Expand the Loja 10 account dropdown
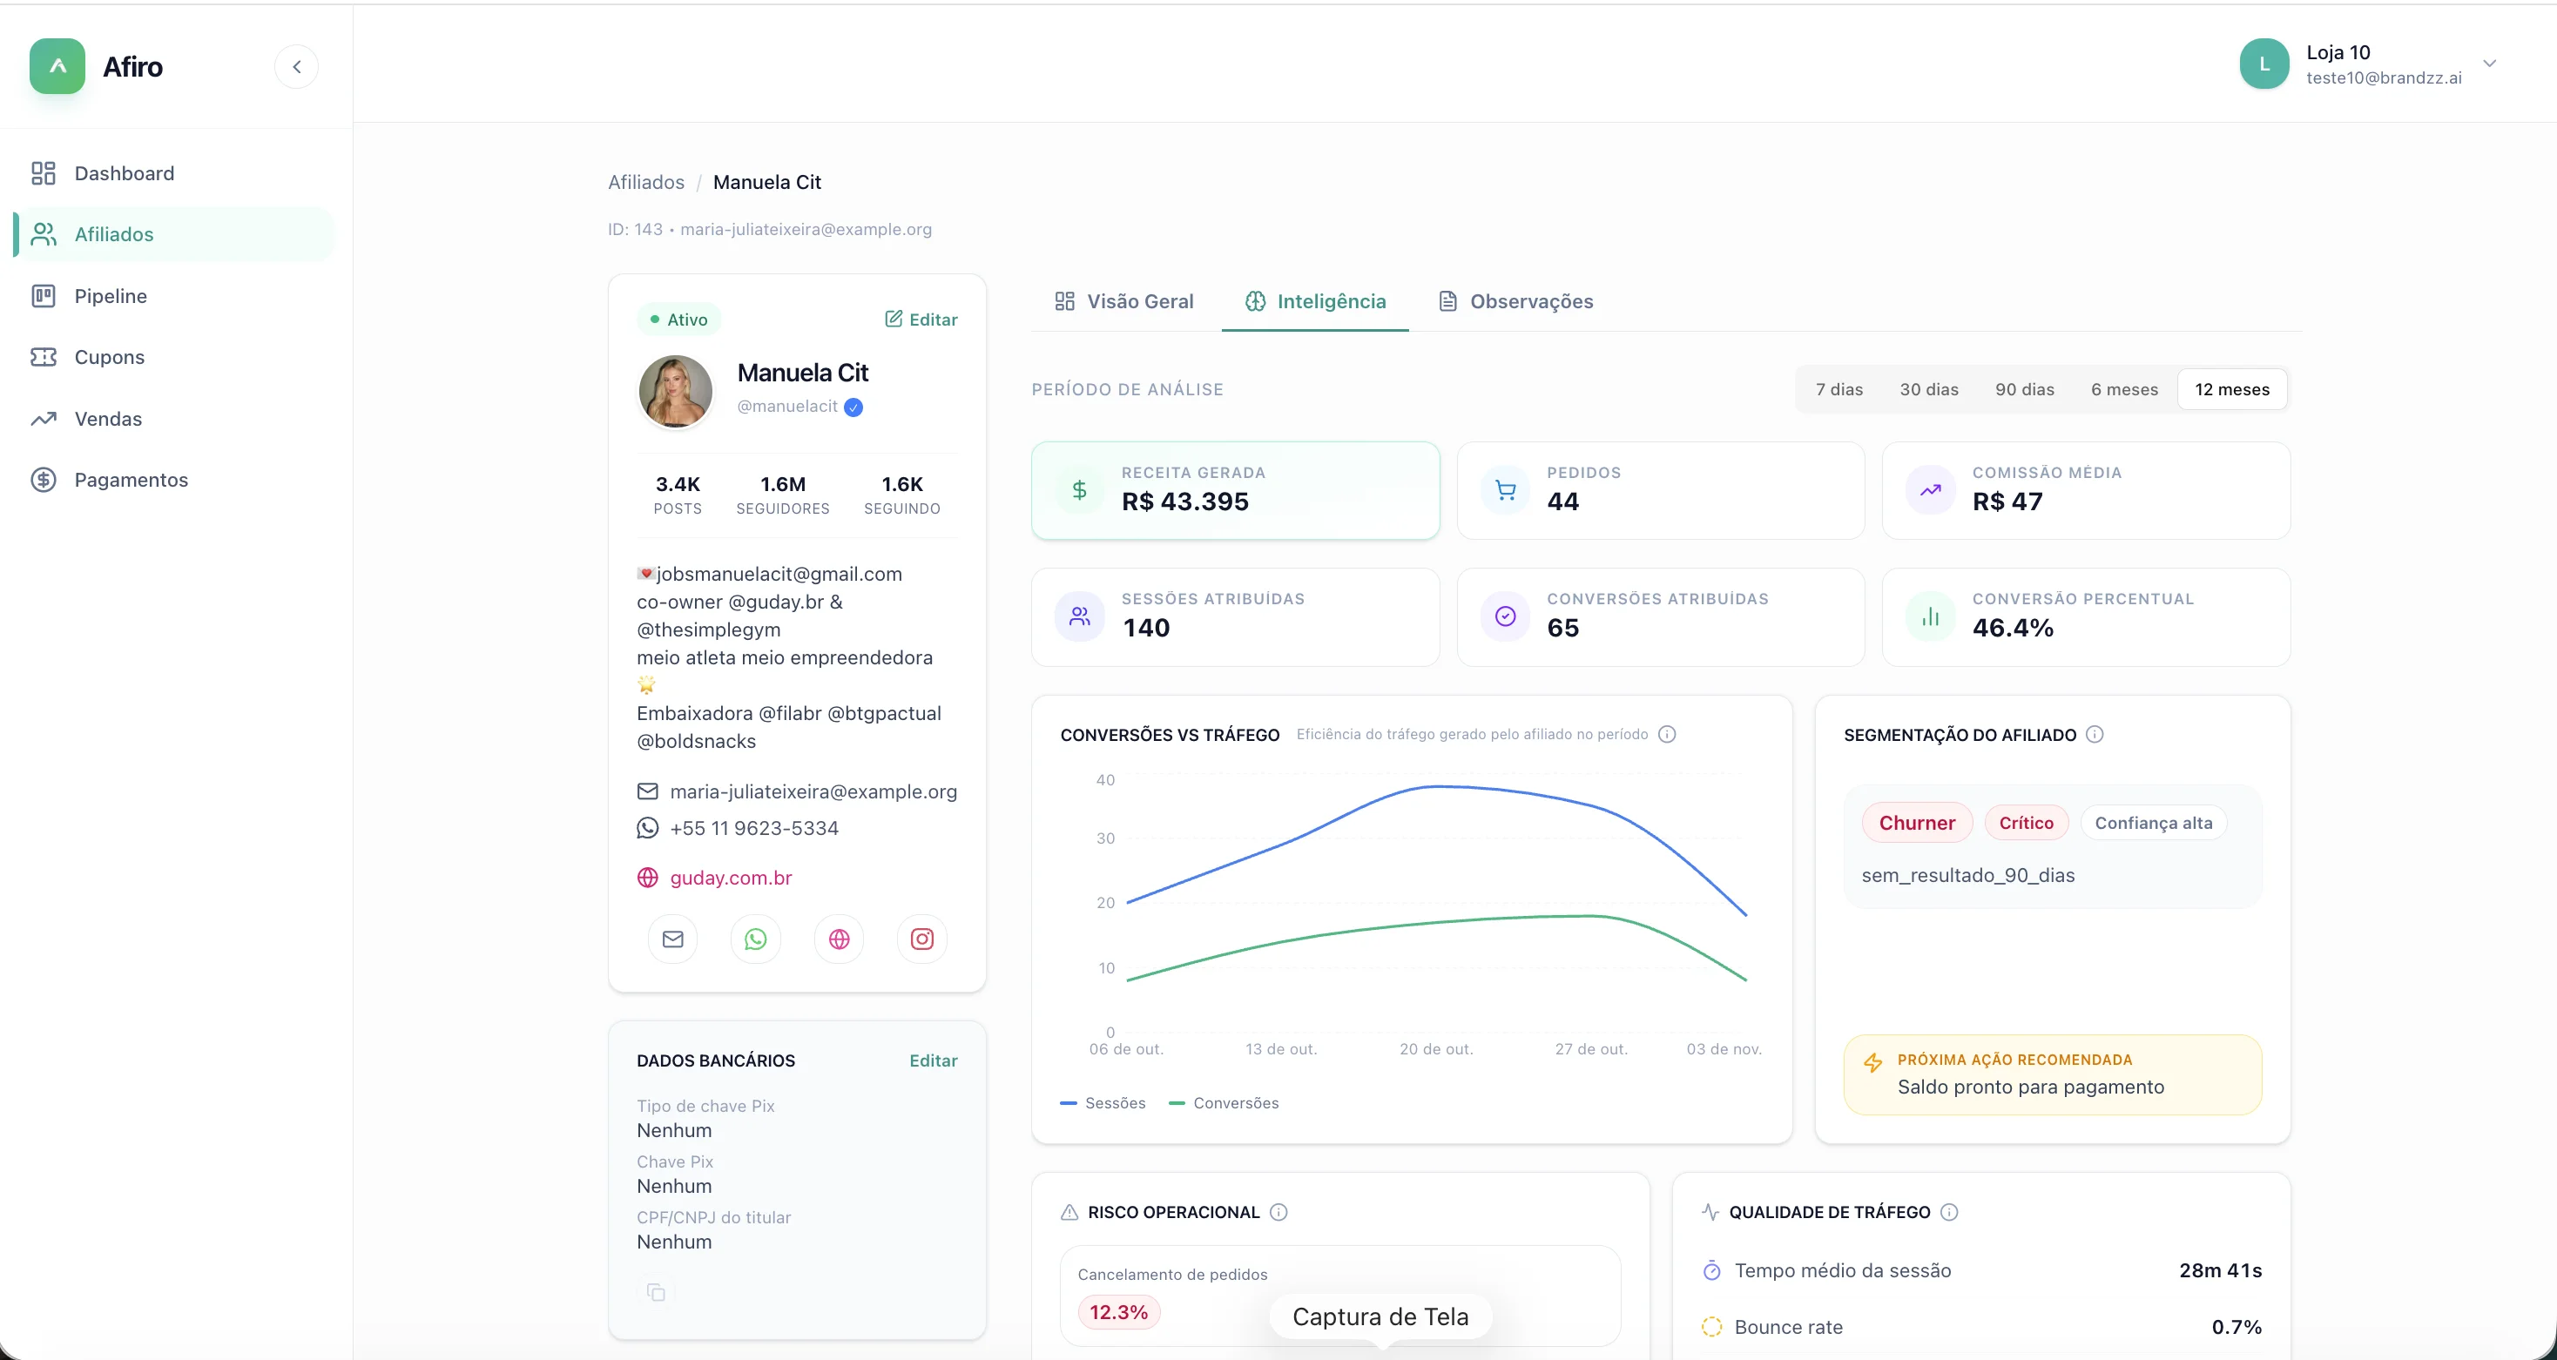 2489,64
